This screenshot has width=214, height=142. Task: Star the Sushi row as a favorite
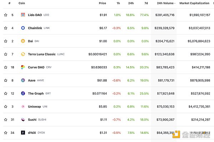point(6,120)
